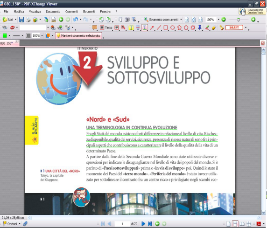267x228 pixels.
Task: Switch to continuous facing pages layout
Action: click(249, 224)
